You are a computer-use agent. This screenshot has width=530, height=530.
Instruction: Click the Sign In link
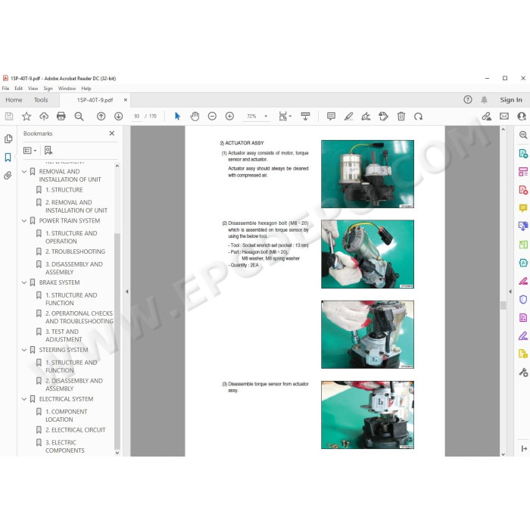point(511,100)
